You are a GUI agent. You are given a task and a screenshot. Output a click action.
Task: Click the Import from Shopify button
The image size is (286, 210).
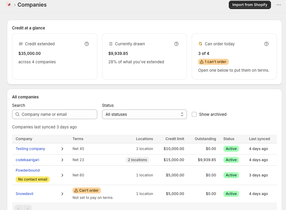coord(250,5)
